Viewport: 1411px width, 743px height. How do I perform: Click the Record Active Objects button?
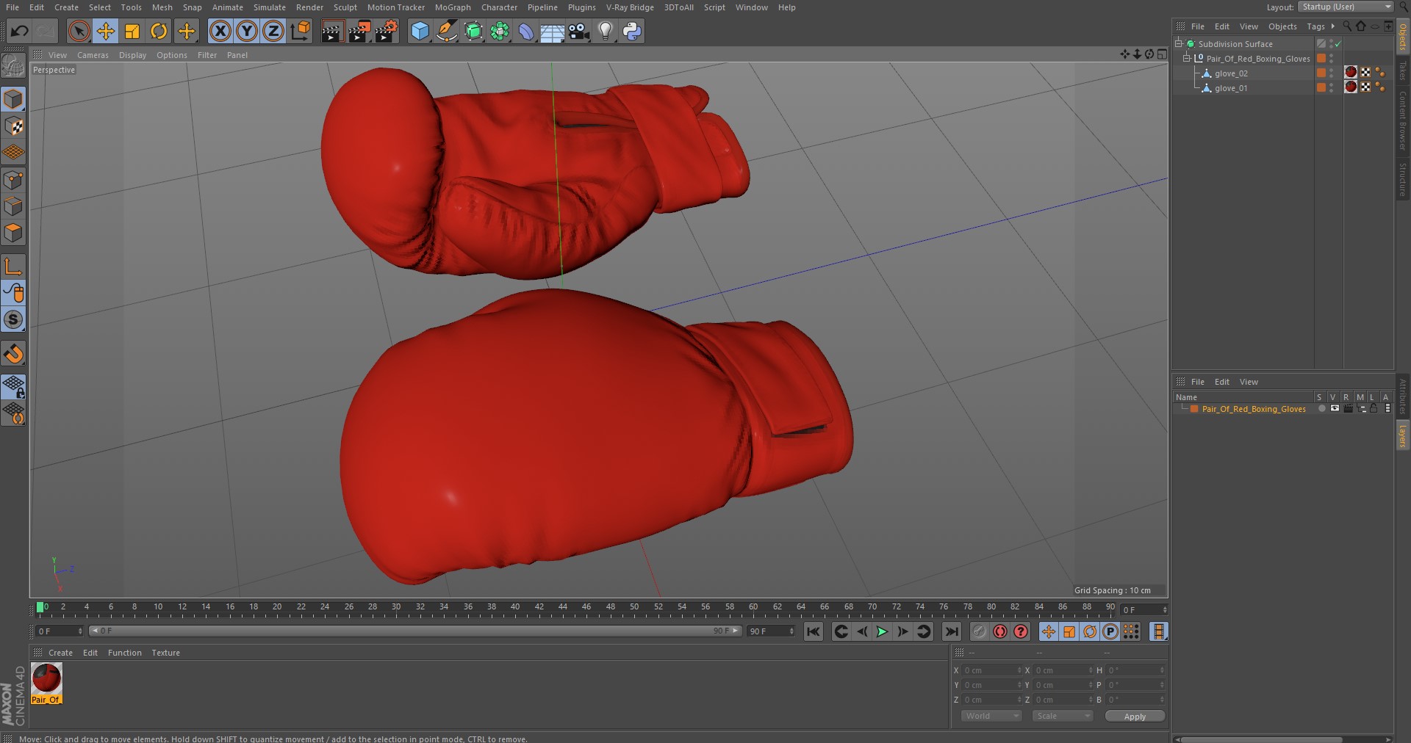(x=980, y=631)
